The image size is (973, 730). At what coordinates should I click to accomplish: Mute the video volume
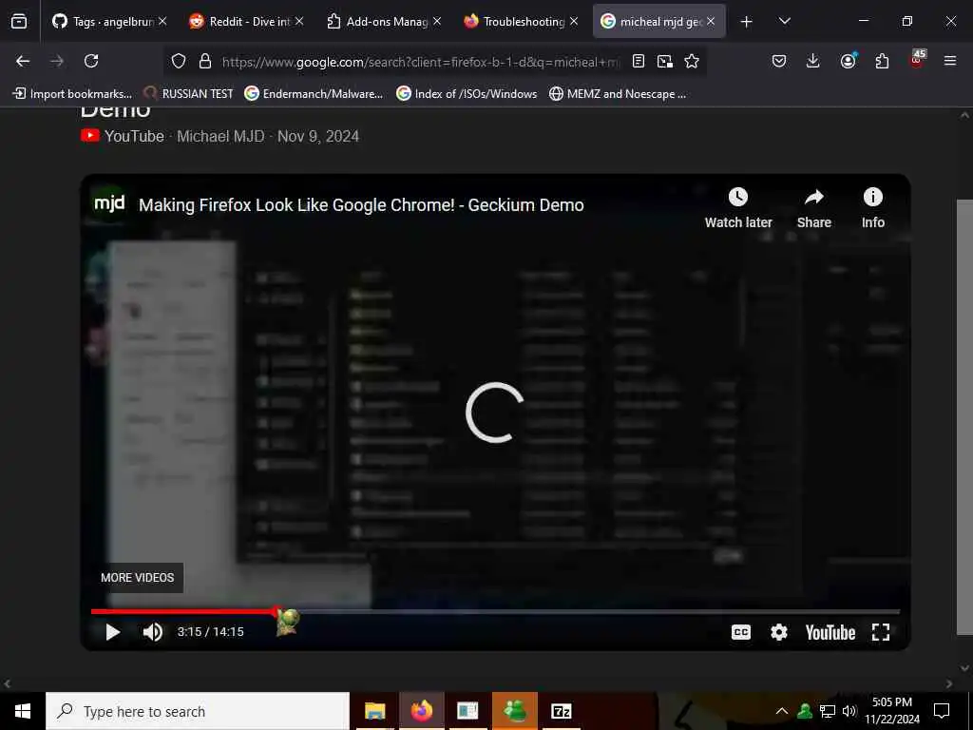tap(153, 632)
